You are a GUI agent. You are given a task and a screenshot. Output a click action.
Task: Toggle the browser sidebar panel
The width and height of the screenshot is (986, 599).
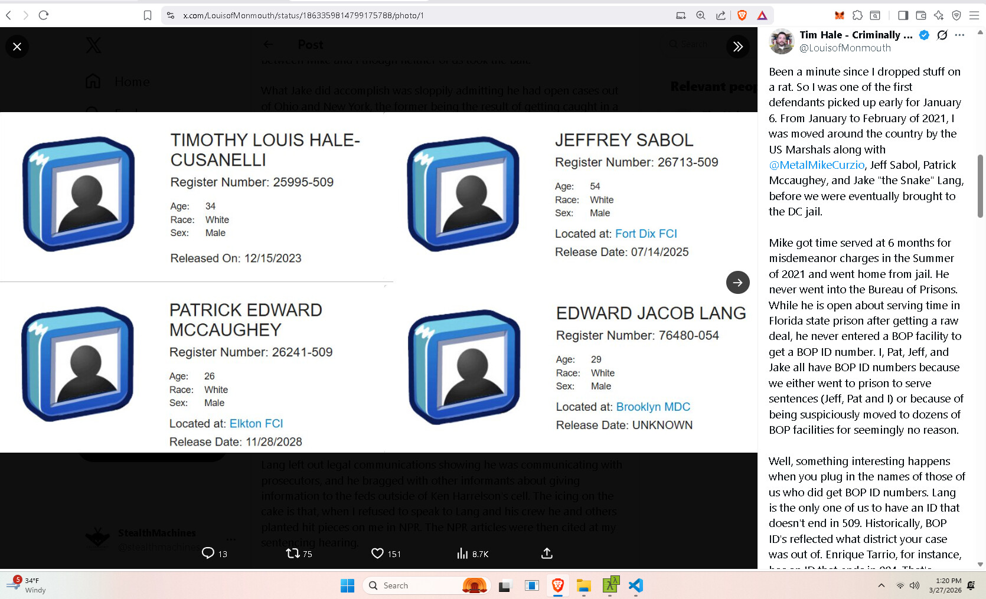(x=903, y=15)
